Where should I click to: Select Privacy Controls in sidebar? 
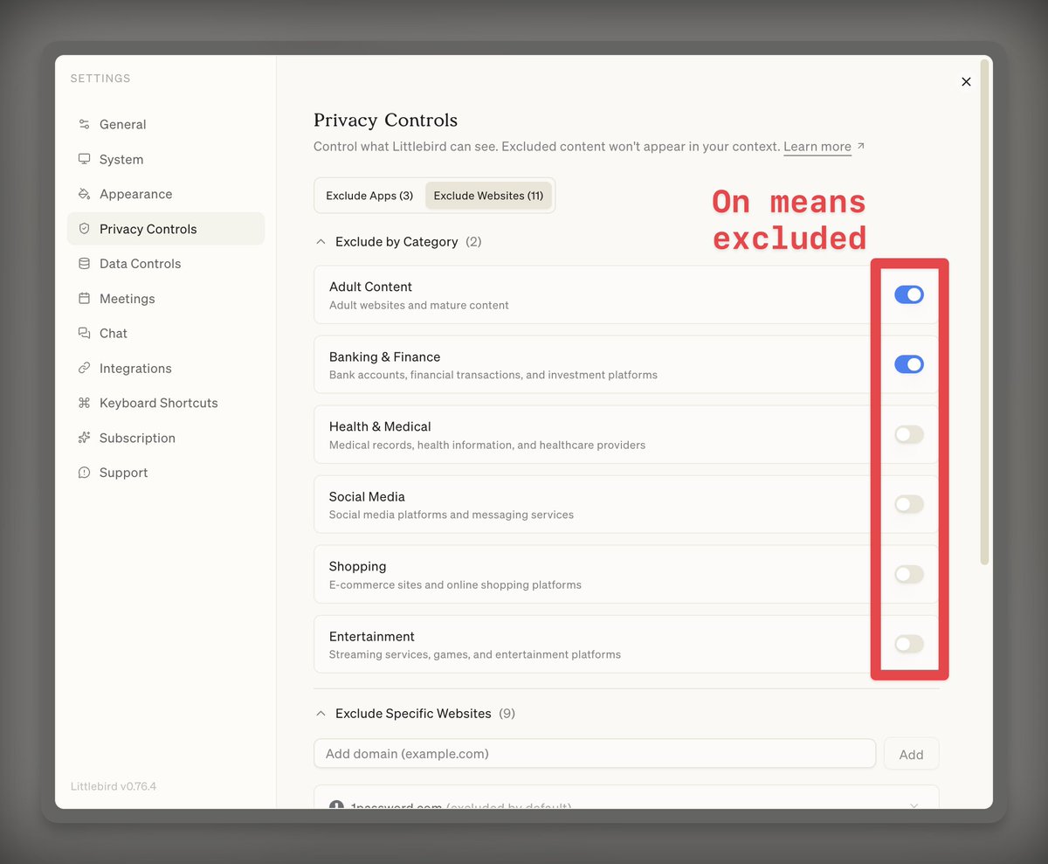(x=166, y=229)
